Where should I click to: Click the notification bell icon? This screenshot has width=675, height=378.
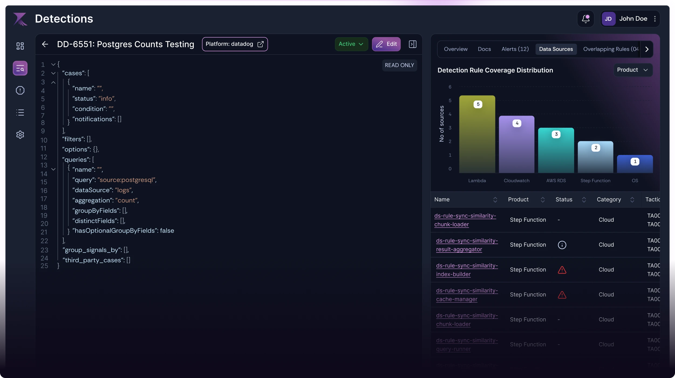click(585, 19)
